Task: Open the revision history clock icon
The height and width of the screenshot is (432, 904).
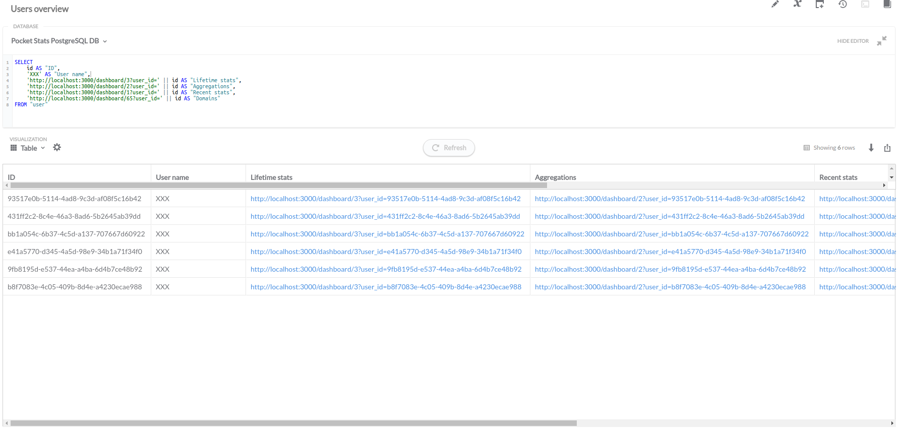Action: pyautogui.click(x=842, y=4)
